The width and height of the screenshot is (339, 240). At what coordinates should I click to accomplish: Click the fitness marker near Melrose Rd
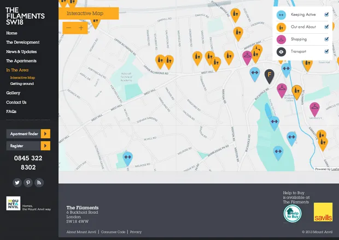[127, 158]
